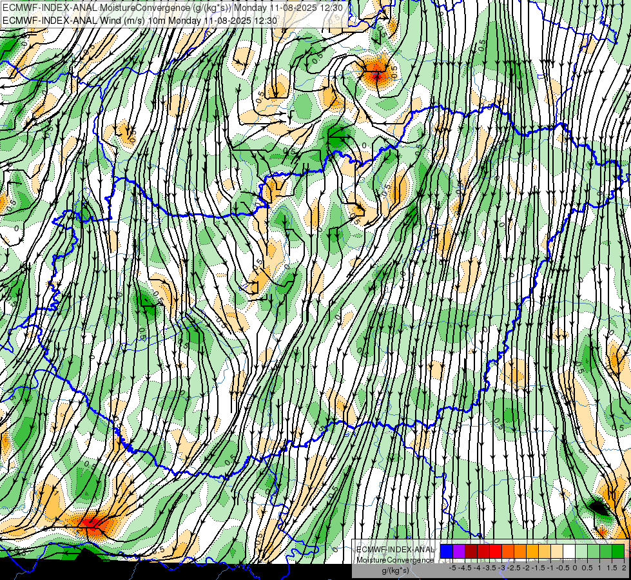Select the palest cream-orange legend swatch
631x580 pixels.
coord(557,551)
